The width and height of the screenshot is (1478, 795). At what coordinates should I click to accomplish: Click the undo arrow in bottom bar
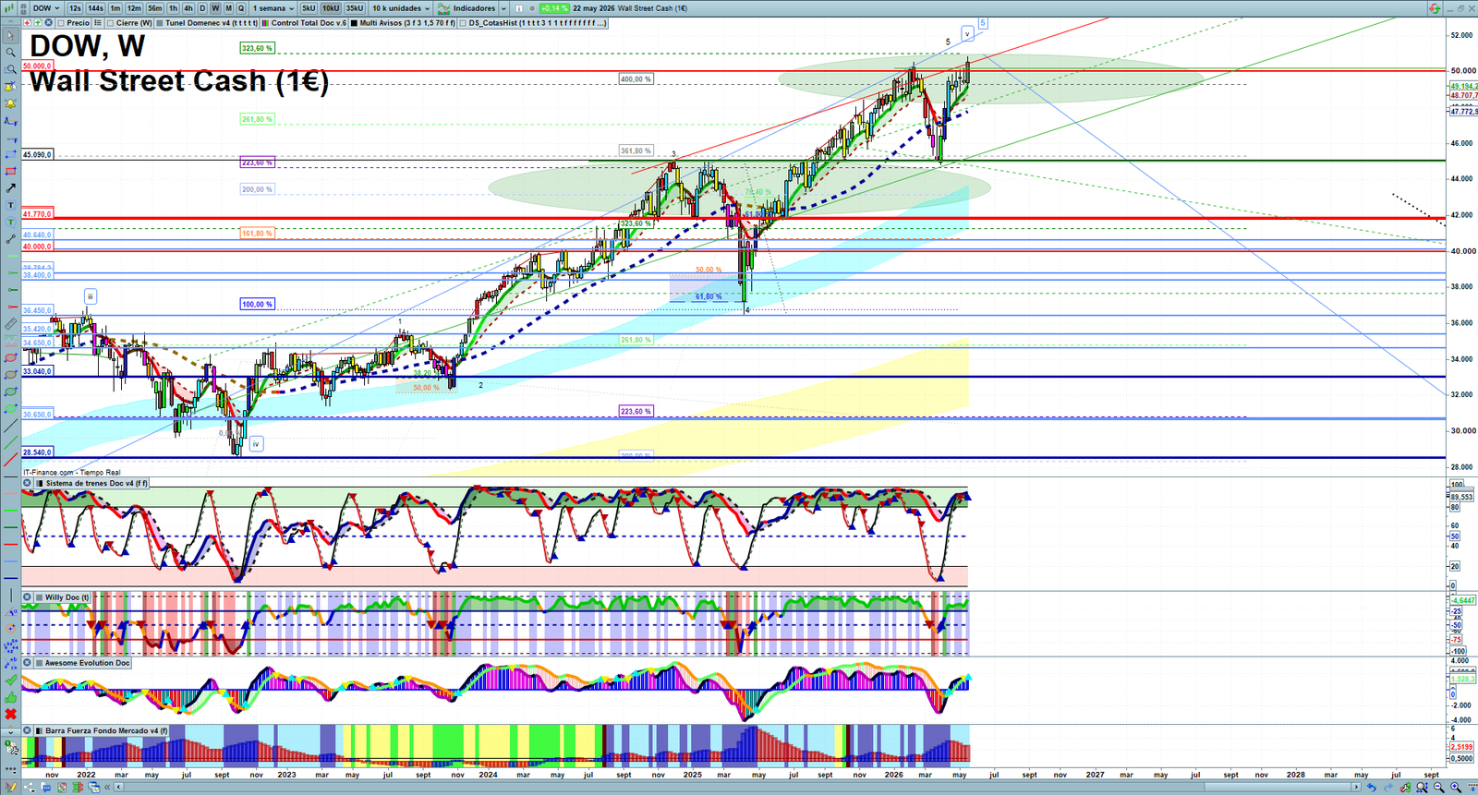(1372, 787)
